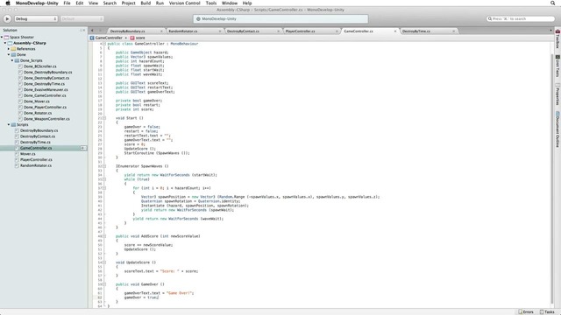Click the back navigation arrow beside tabs

(92, 31)
